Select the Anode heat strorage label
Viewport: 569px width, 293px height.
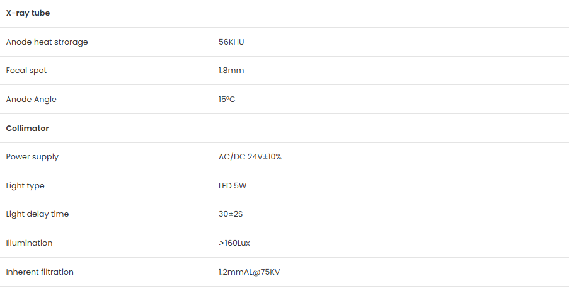pos(47,42)
